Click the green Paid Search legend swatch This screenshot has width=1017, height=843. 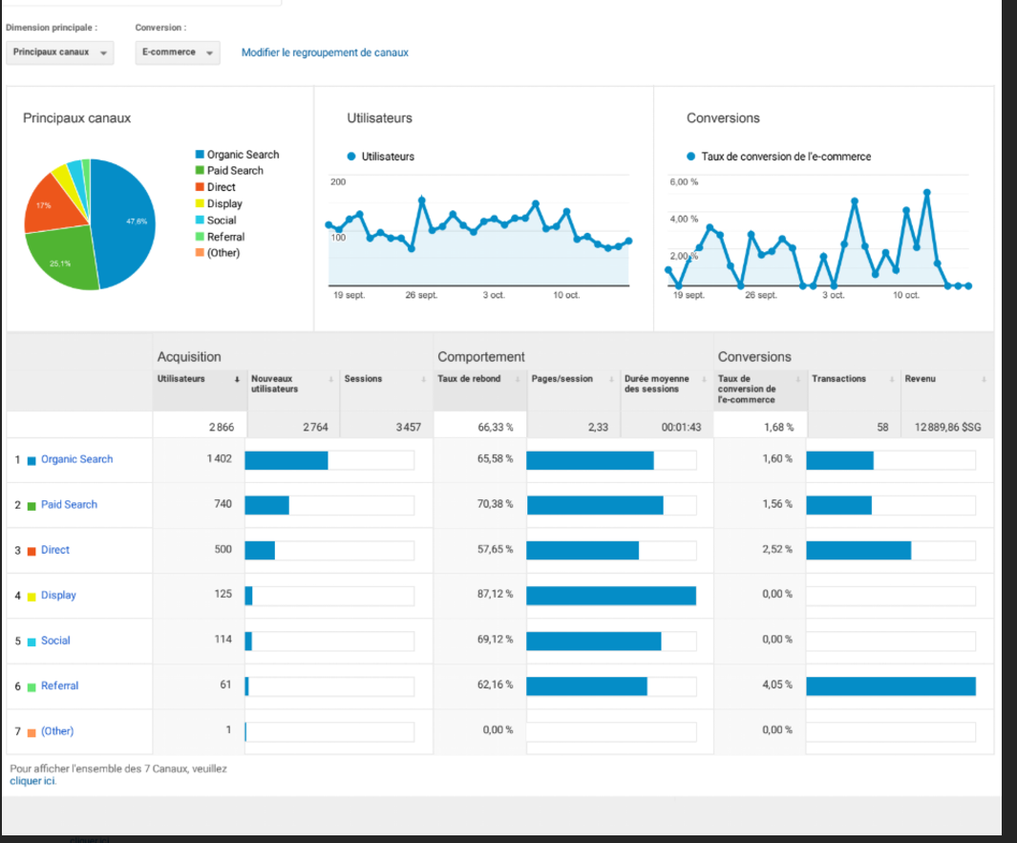200,171
